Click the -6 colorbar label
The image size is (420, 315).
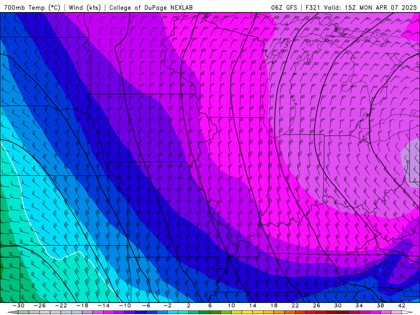point(146,306)
